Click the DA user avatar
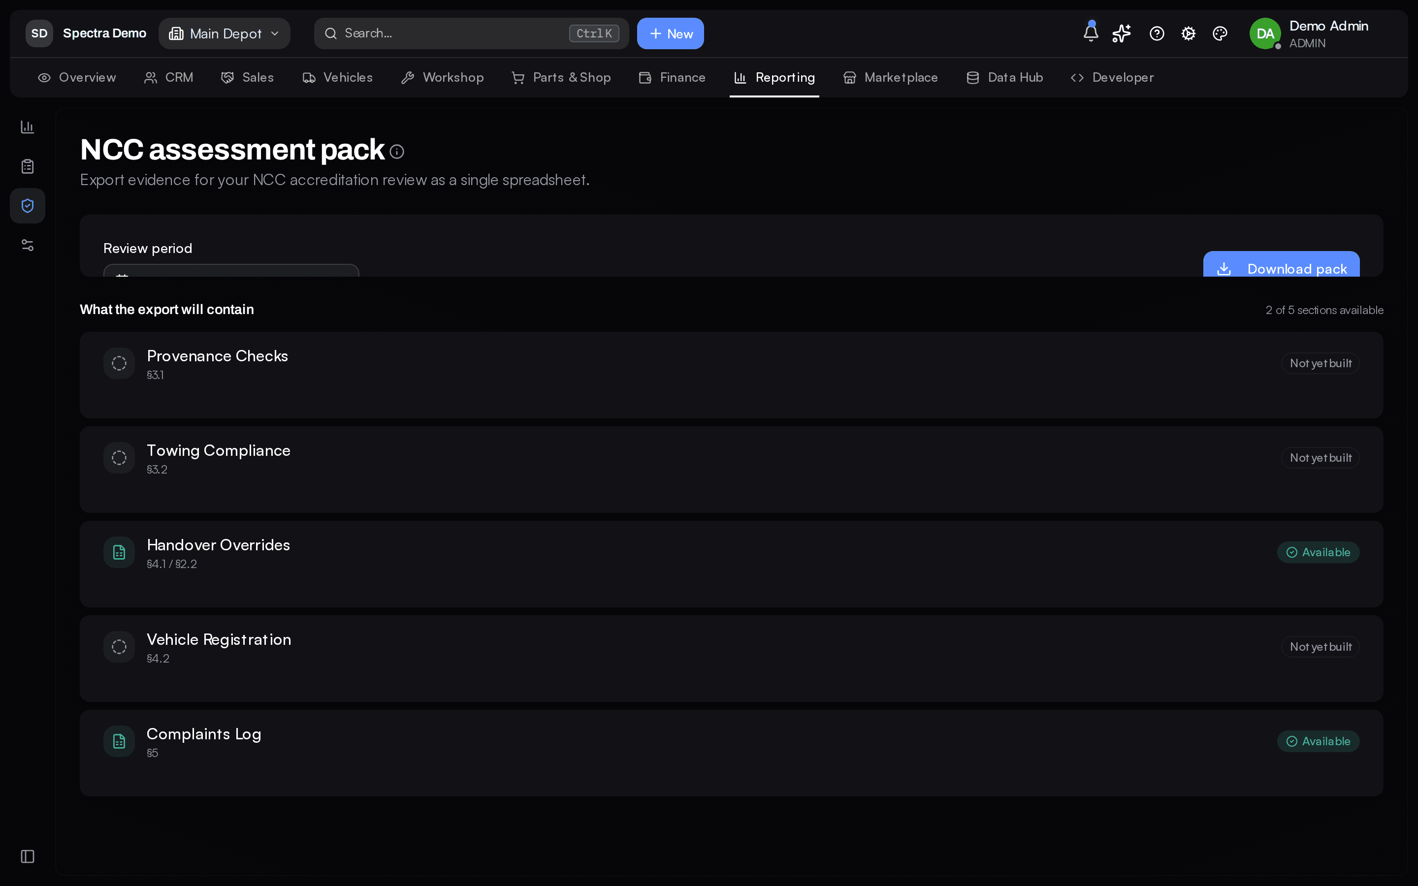1418x886 pixels. click(x=1265, y=33)
